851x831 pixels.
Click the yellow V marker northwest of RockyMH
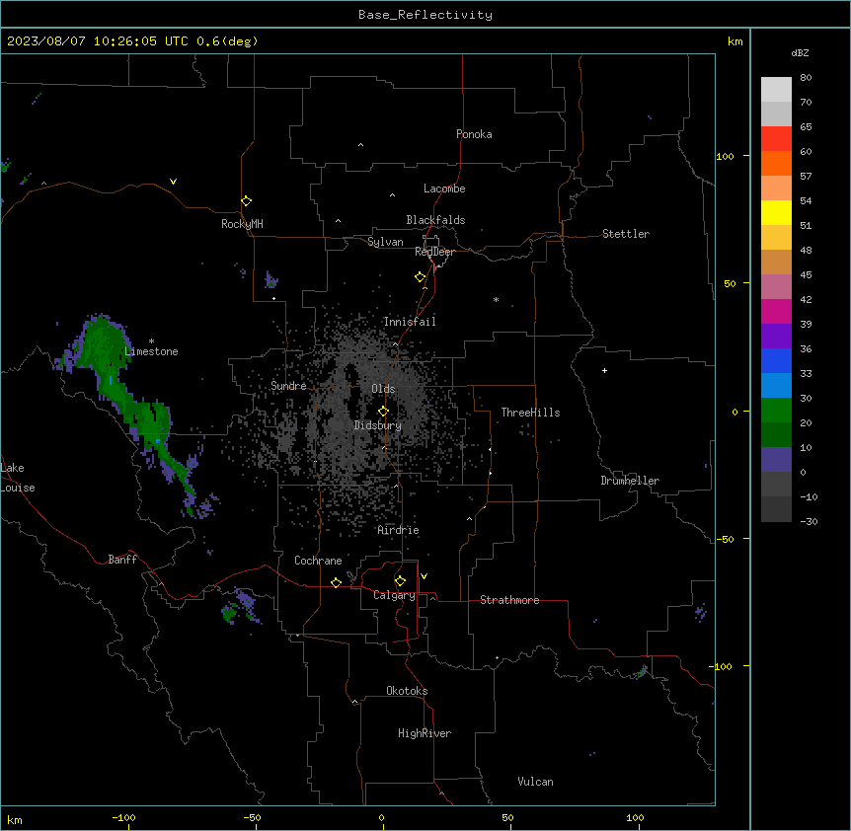pos(173,182)
